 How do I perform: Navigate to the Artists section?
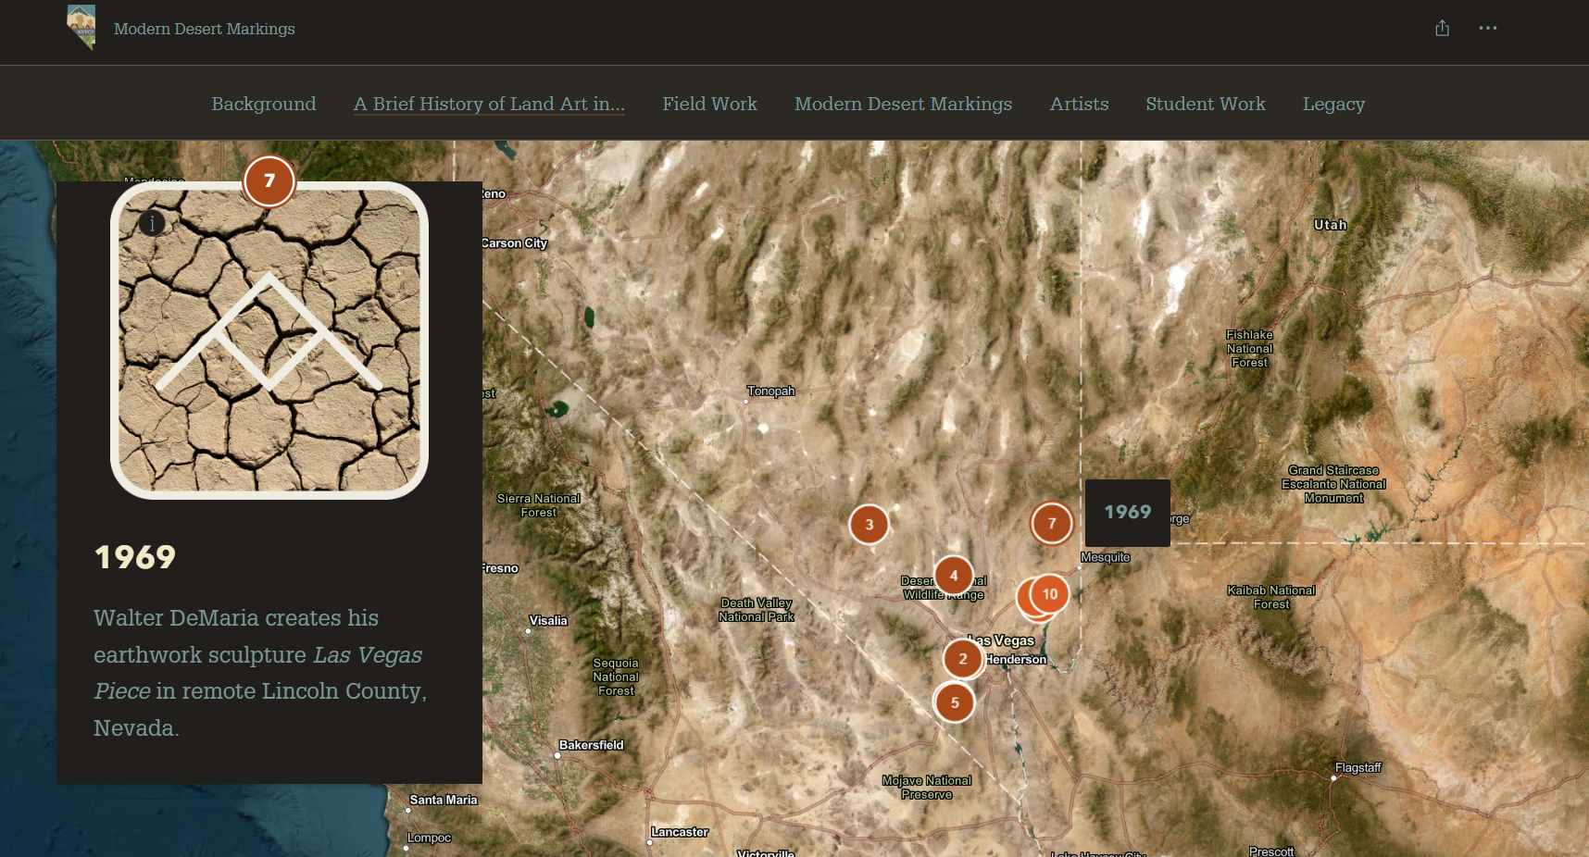tap(1079, 104)
